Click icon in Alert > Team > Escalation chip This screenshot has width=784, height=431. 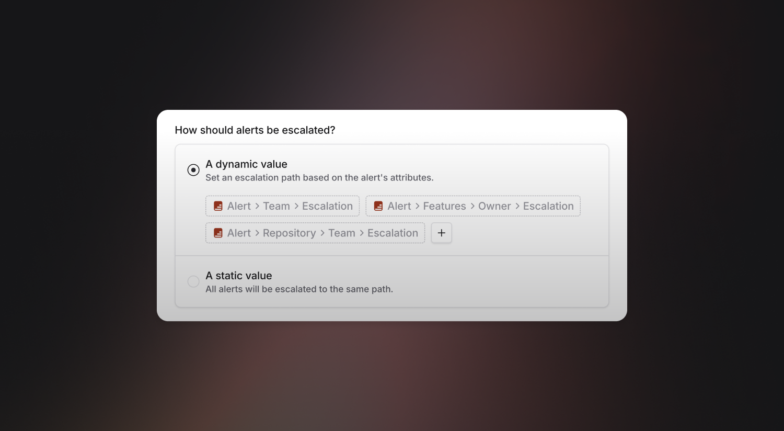218,206
